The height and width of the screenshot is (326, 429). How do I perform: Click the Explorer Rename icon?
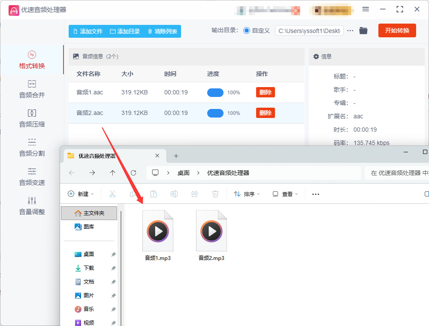point(174,194)
